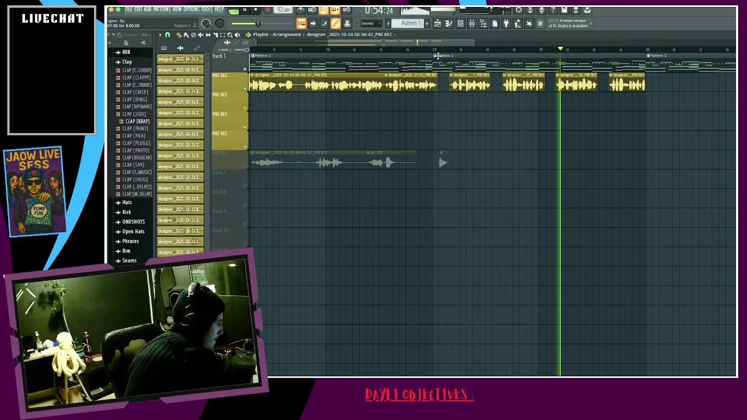Toggle mute dot on Track 1
Screen dimensions: 747x420
[245, 69]
